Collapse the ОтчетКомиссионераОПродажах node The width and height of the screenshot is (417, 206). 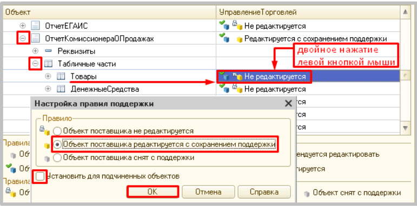pyautogui.click(x=23, y=38)
